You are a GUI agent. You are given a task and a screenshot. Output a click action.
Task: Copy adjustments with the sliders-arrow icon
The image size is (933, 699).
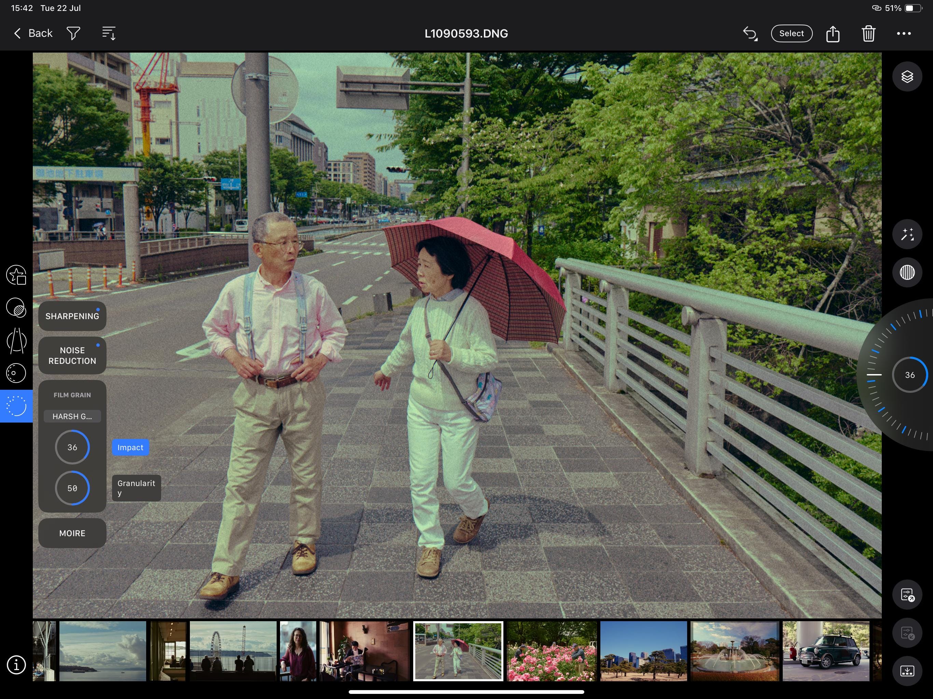coord(907,595)
